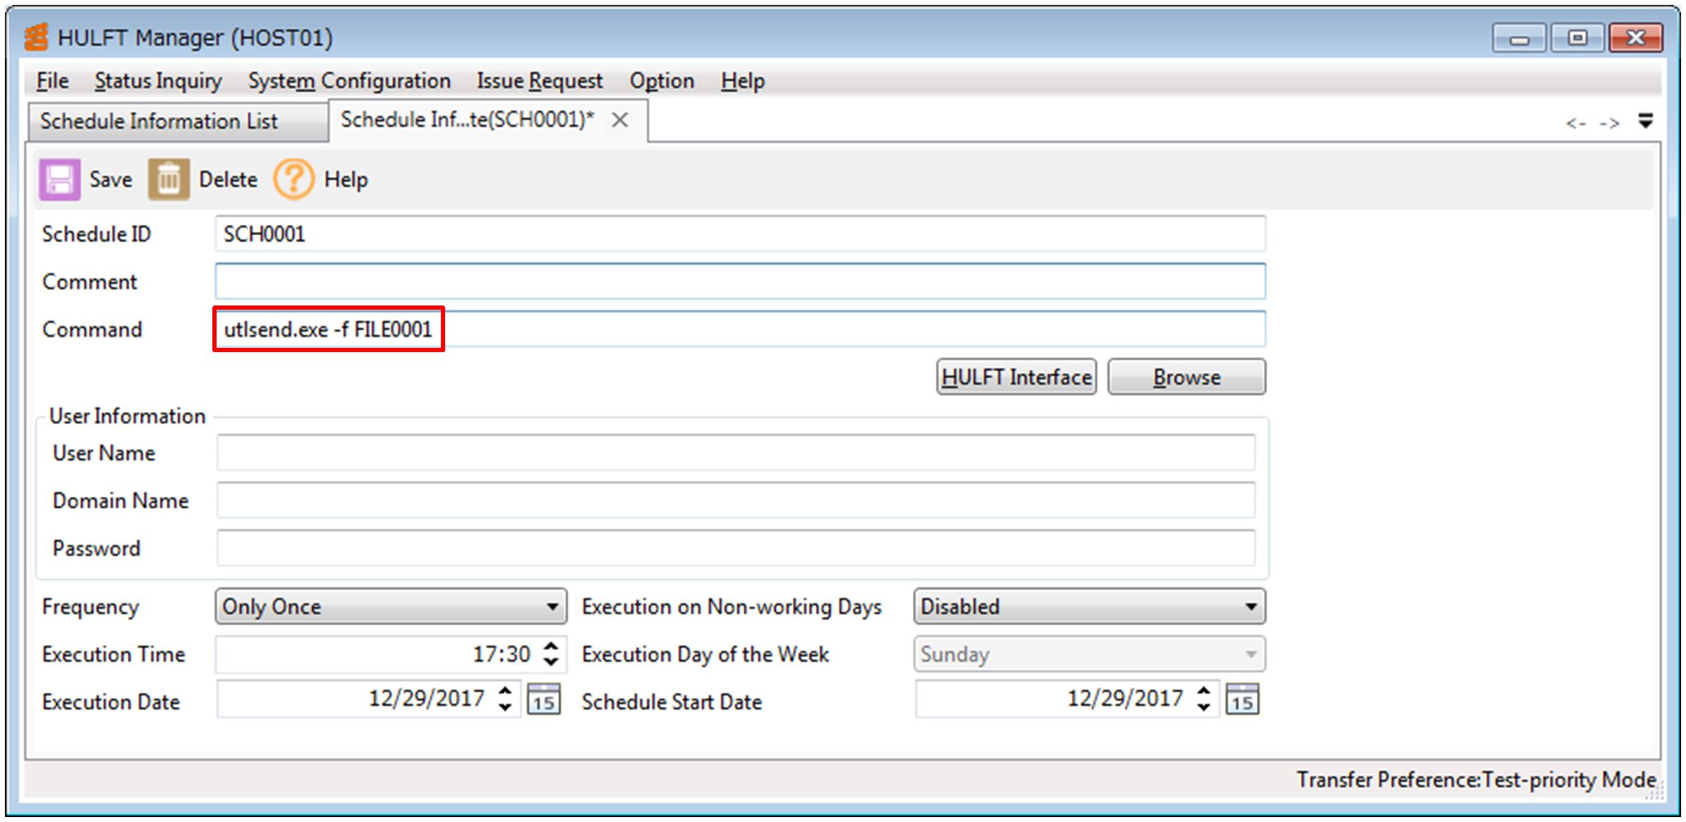The image size is (1686, 822).
Task: Go to previous tab with <- arrow
Action: (x=1575, y=123)
